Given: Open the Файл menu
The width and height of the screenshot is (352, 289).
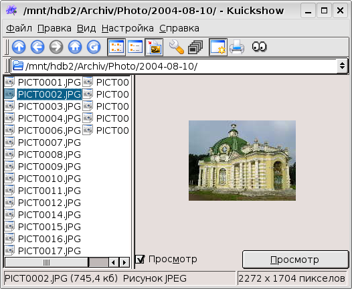Looking at the screenshot, I should (x=19, y=29).
